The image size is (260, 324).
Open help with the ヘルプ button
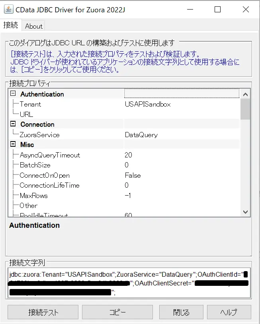coord(229,312)
